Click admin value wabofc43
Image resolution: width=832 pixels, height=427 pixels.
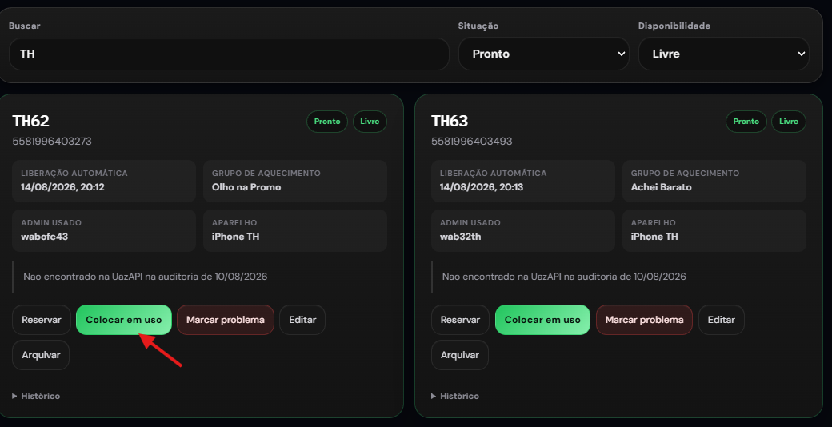click(45, 237)
